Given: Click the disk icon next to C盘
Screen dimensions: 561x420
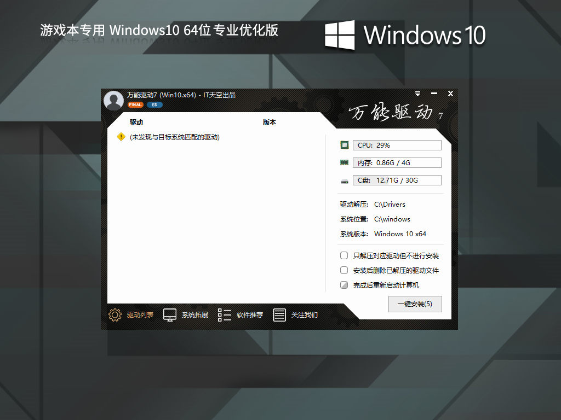Looking at the screenshot, I should tap(344, 180).
